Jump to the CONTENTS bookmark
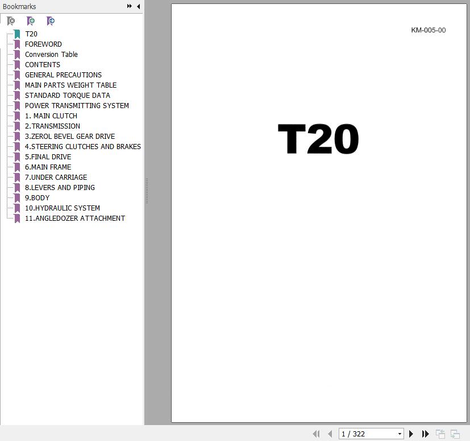The width and height of the screenshot is (470, 441). pos(43,64)
